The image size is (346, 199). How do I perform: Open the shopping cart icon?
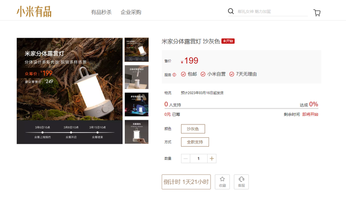pos(317,13)
